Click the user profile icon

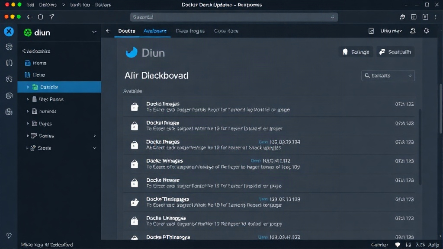413,31
